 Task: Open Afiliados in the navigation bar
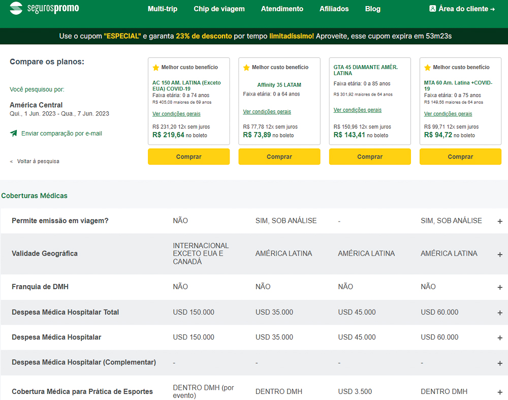click(x=334, y=9)
